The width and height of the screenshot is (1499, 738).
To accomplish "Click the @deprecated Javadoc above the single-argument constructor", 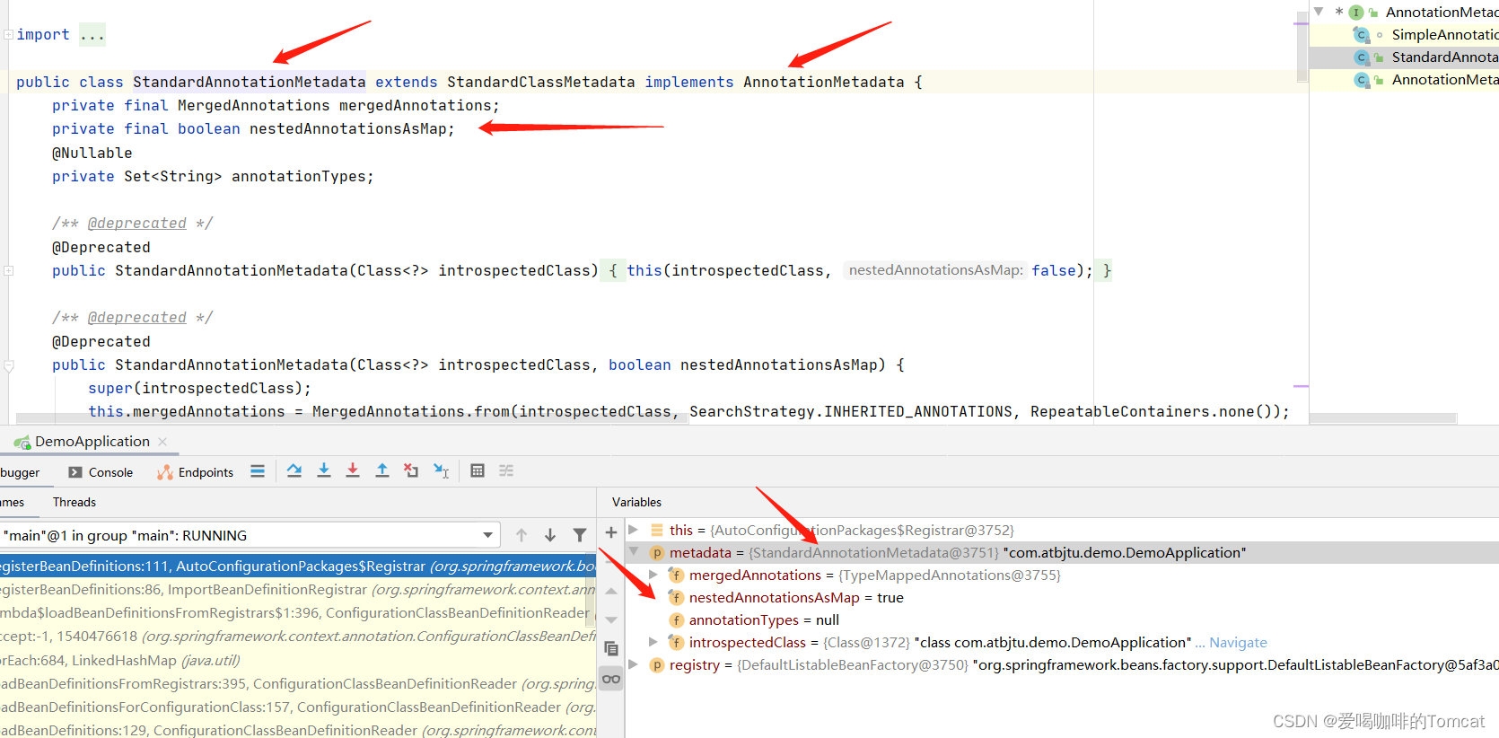I will click(x=136, y=223).
